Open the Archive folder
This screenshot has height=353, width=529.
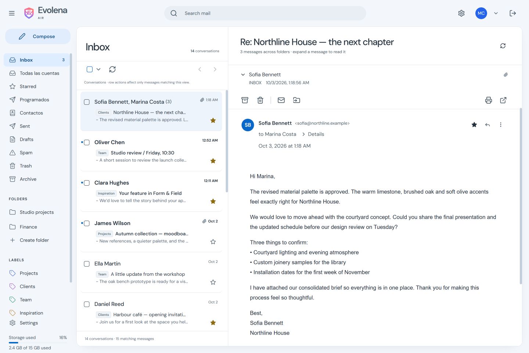click(x=37, y=179)
